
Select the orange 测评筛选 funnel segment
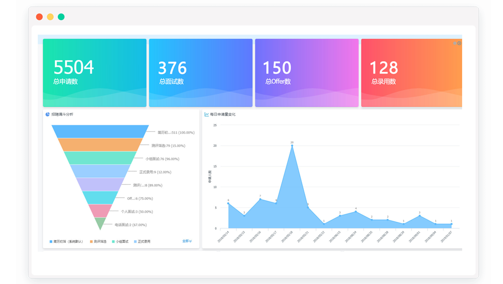pyautogui.click(x=100, y=145)
